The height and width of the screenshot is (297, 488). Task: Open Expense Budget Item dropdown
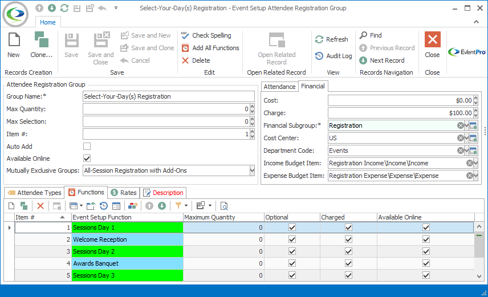tap(476, 176)
